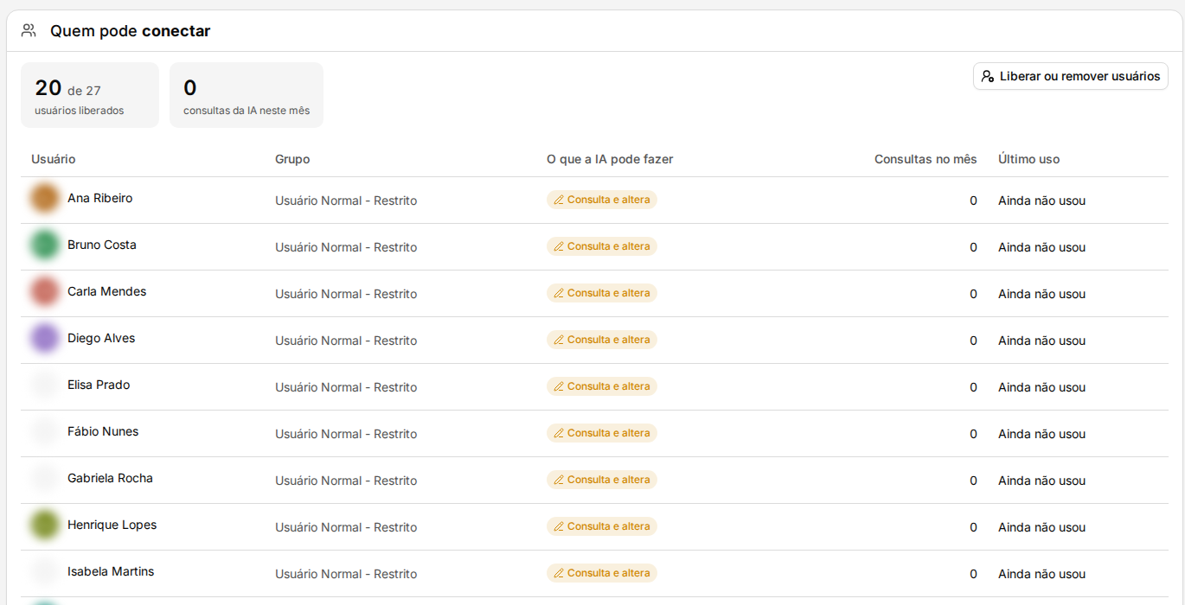This screenshot has height=605, width=1185.
Task: Click the people icon beside Quem pode conectar
Action: [x=29, y=31]
